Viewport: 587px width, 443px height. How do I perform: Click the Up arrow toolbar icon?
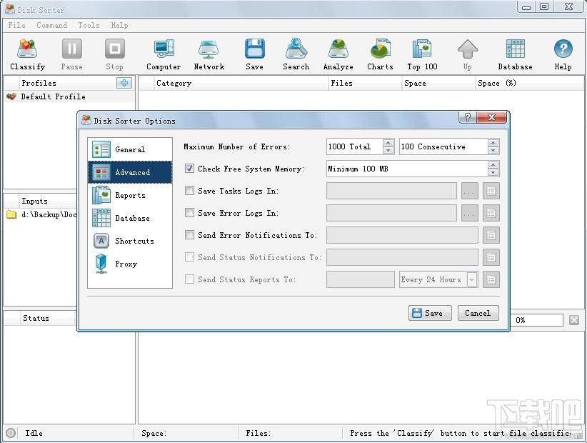467,55
